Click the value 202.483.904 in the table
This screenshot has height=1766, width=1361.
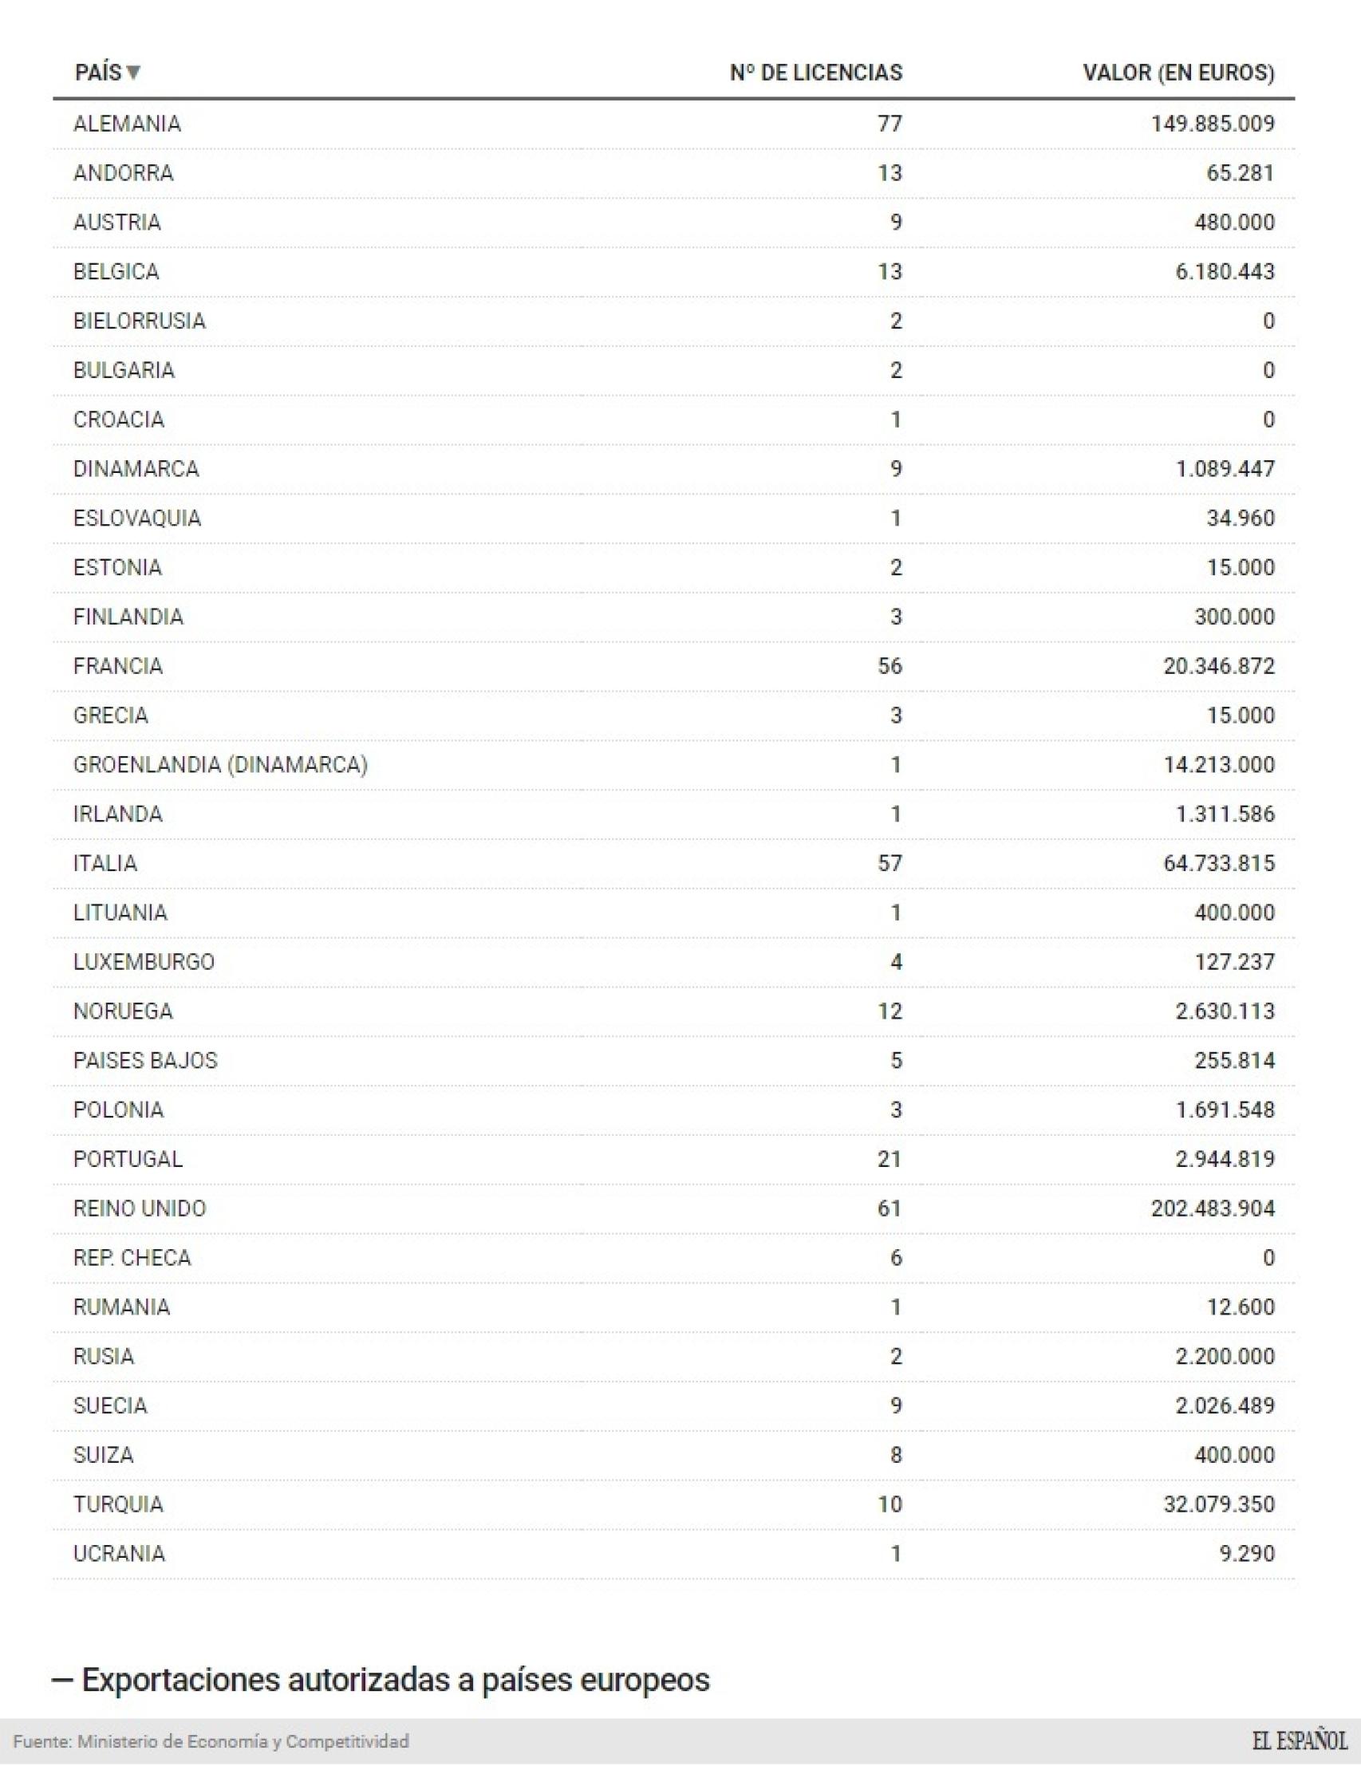[x=1212, y=1208]
